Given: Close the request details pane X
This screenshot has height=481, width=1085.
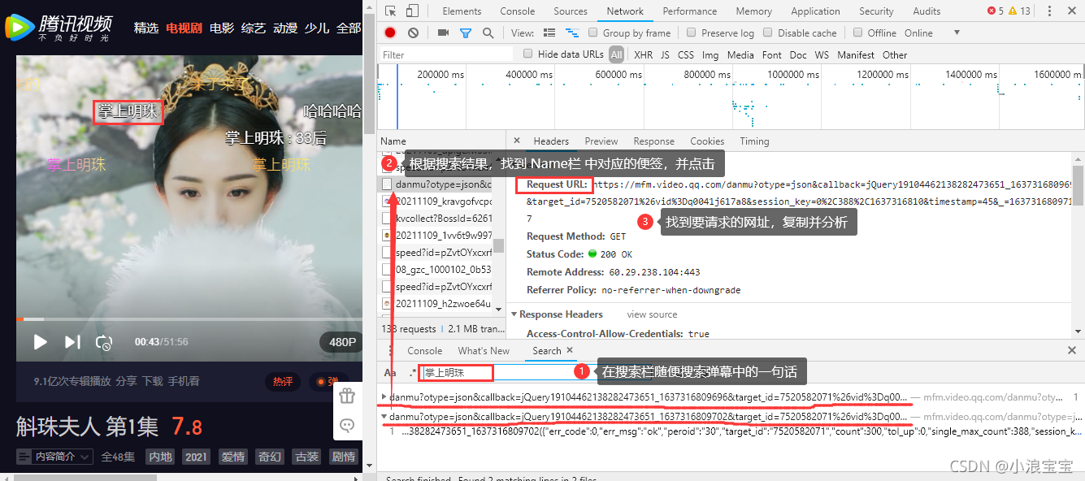Looking at the screenshot, I should pos(517,141).
